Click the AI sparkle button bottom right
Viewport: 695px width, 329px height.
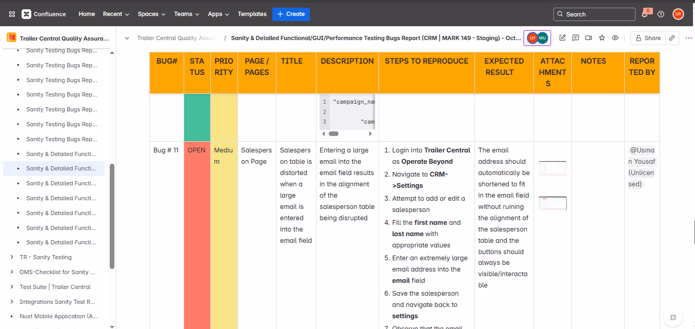click(673, 318)
